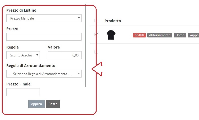The width and height of the screenshot is (199, 120).
Task: Toggle the select-all checkbox beside Prodotto
Action: tap(96, 20)
